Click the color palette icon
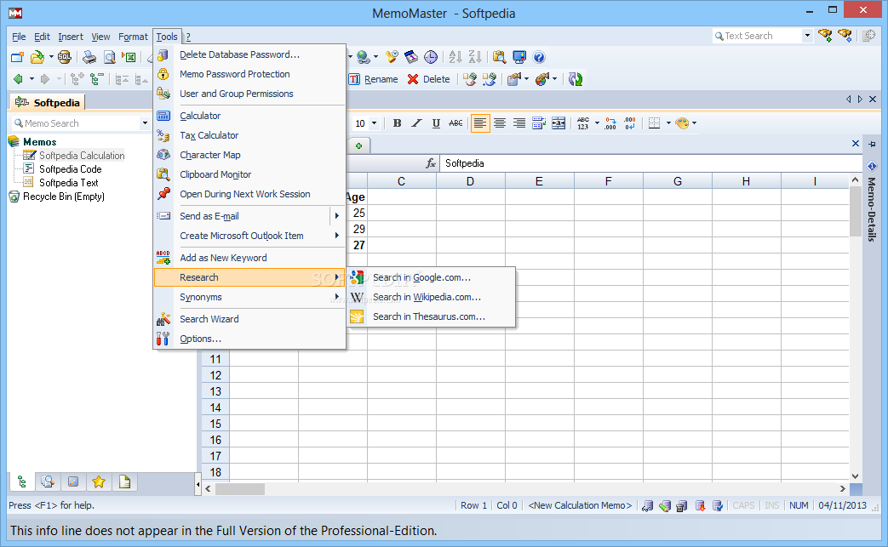 coord(682,123)
